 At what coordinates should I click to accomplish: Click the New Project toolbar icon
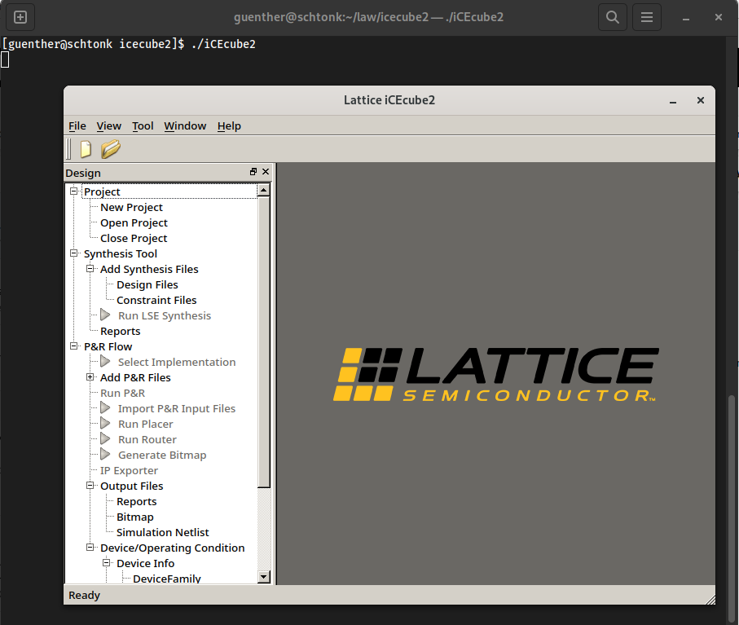(x=86, y=149)
